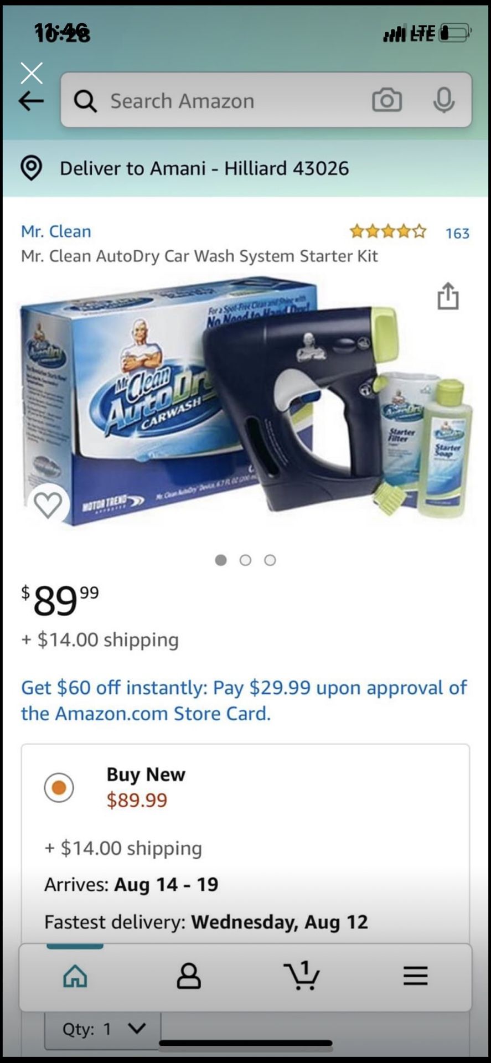Show the third product image dot

[x=270, y=560]
